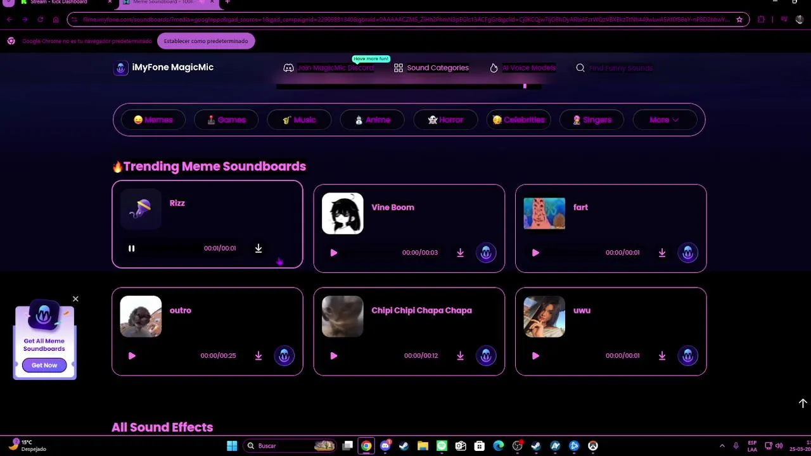Open the uwu thumbnail image
The height and width of the screenshot is (456, 811).
[x=544, y=317]
